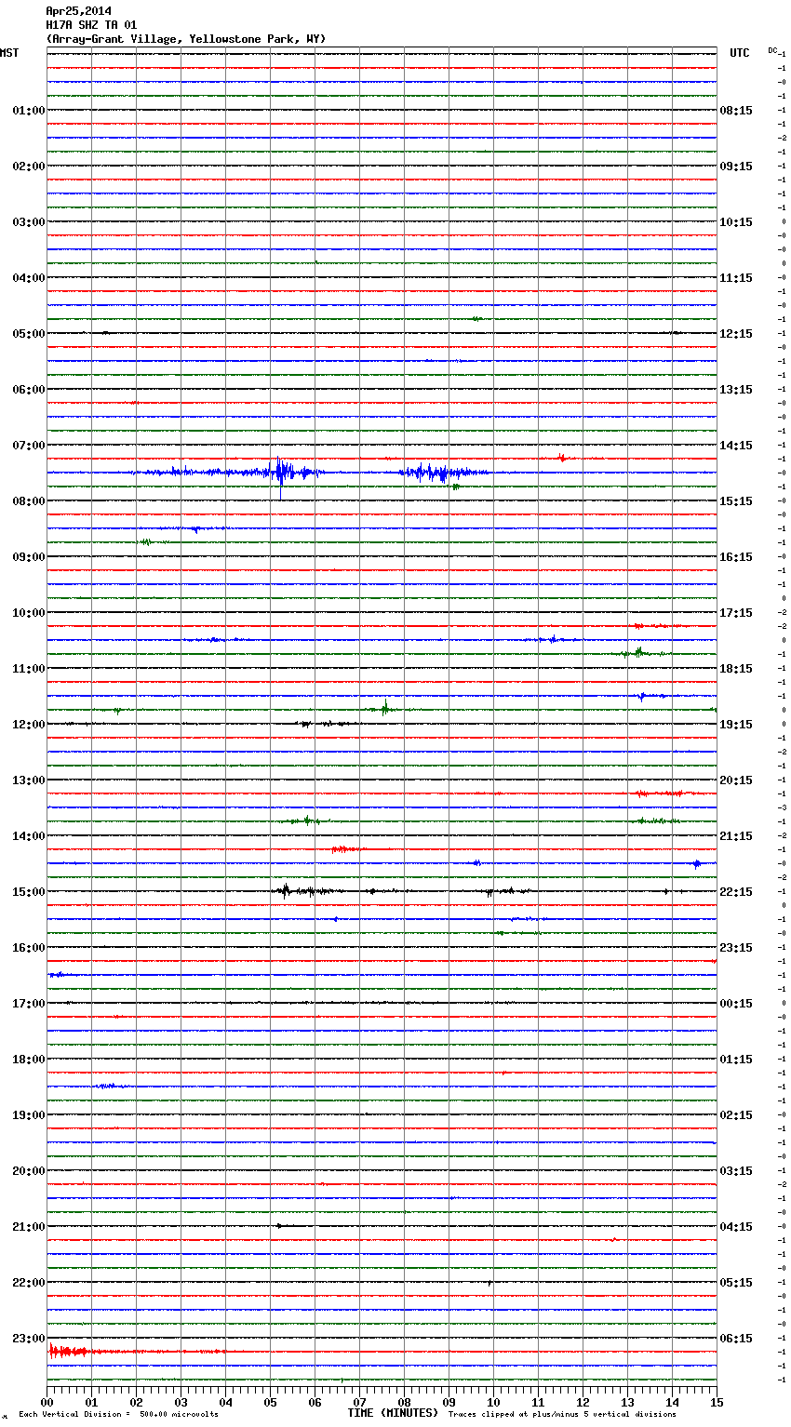
Task: Select the 14:00 MST time label
Action: (x=28, y=836)
